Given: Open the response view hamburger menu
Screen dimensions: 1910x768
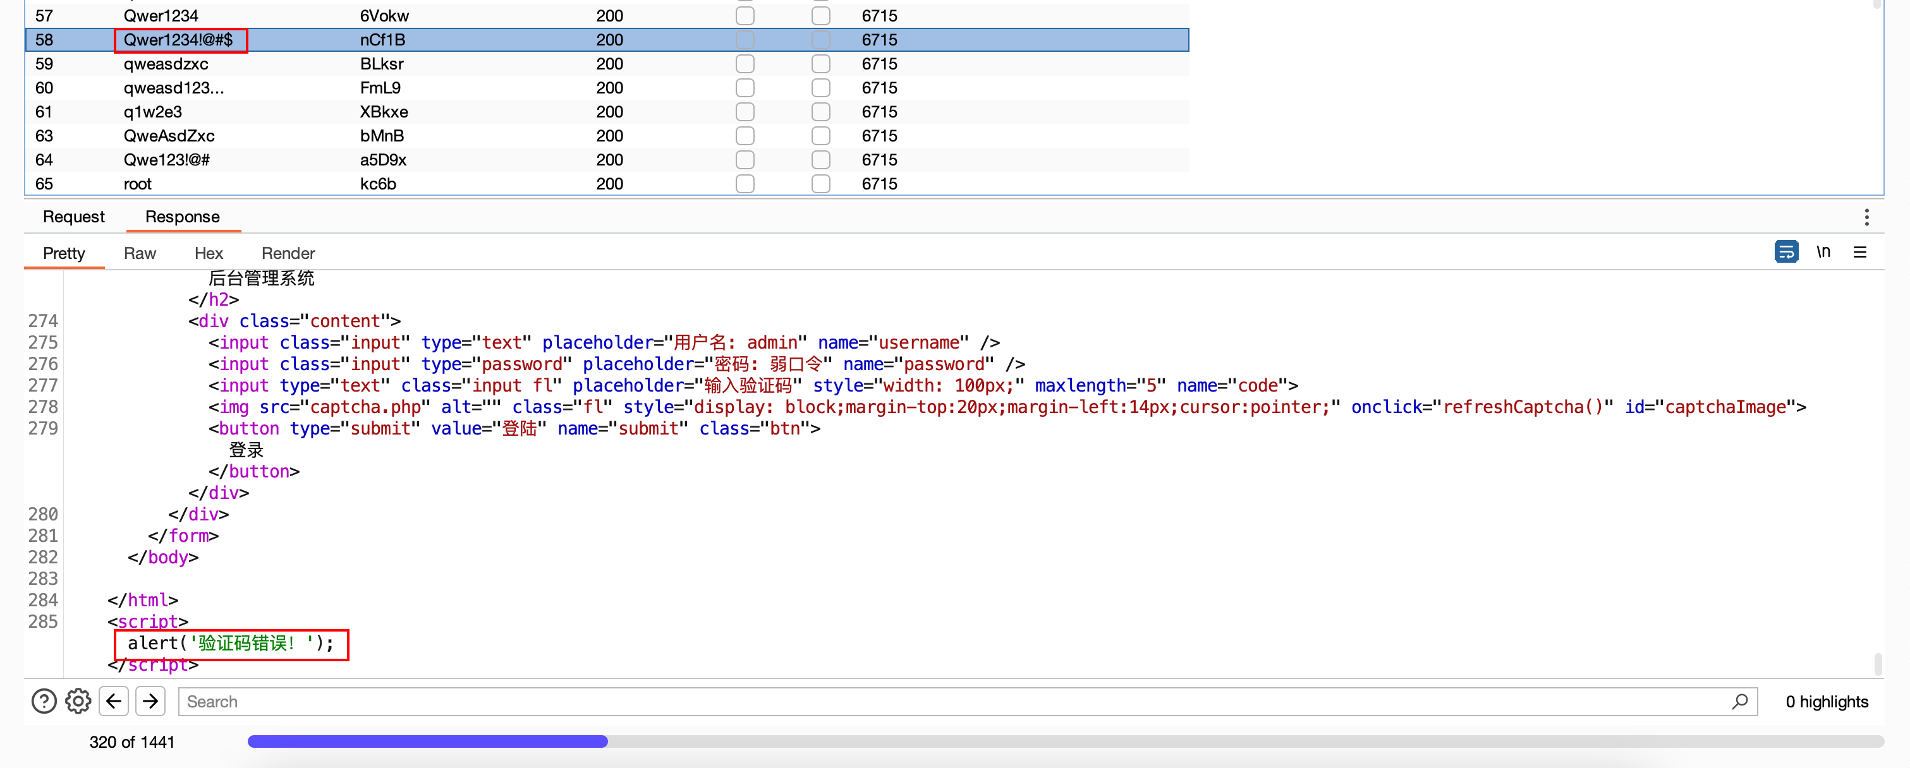Looking at the screenshot, I should click(1859, 252).
